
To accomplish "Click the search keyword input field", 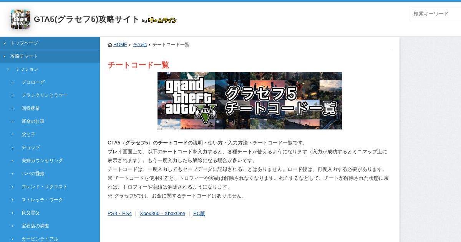I will point(436,13).
